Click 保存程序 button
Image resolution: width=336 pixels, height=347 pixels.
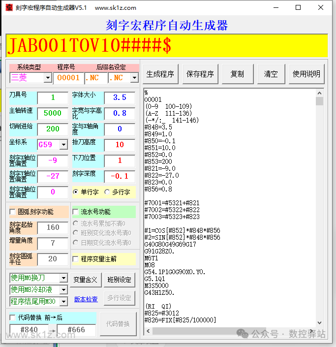200,74
